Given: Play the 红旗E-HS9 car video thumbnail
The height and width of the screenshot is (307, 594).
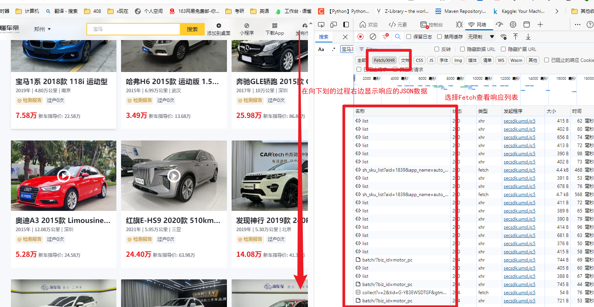Looking at the screenshot, I should 174,176.
